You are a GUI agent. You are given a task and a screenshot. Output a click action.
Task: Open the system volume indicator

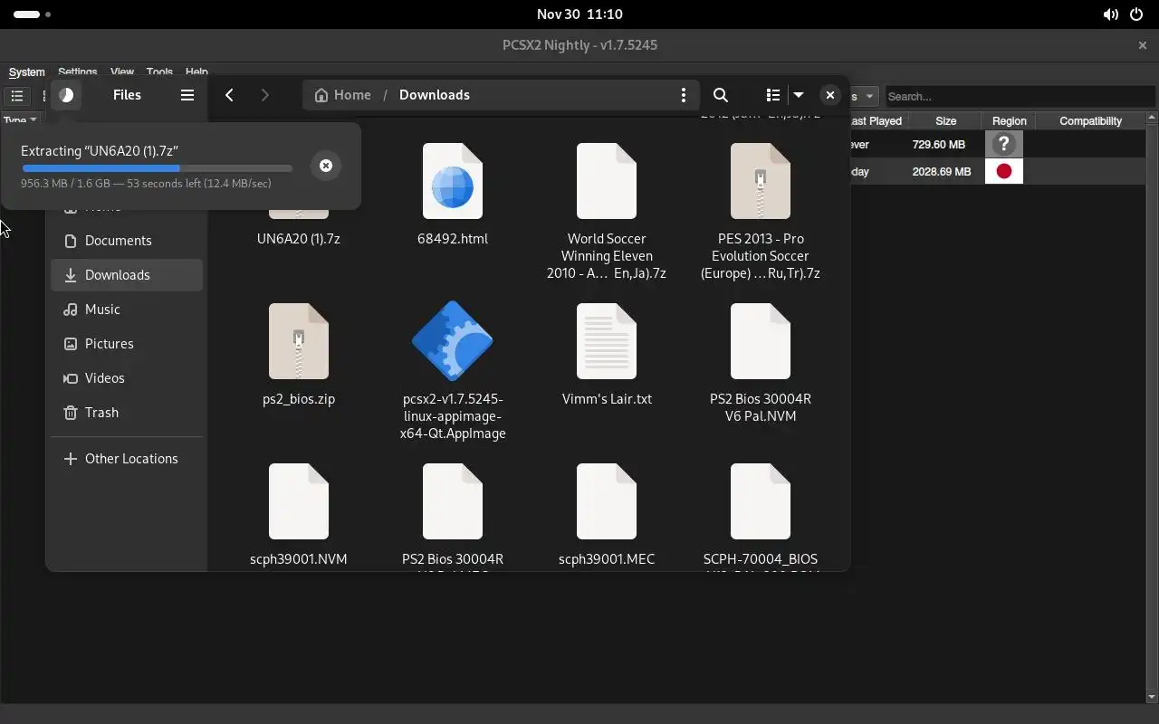coord(1110,14)
